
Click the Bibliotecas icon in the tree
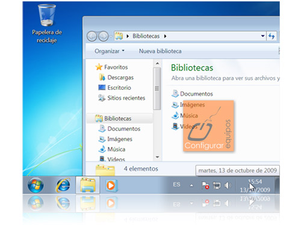click(x=99, y=119)
